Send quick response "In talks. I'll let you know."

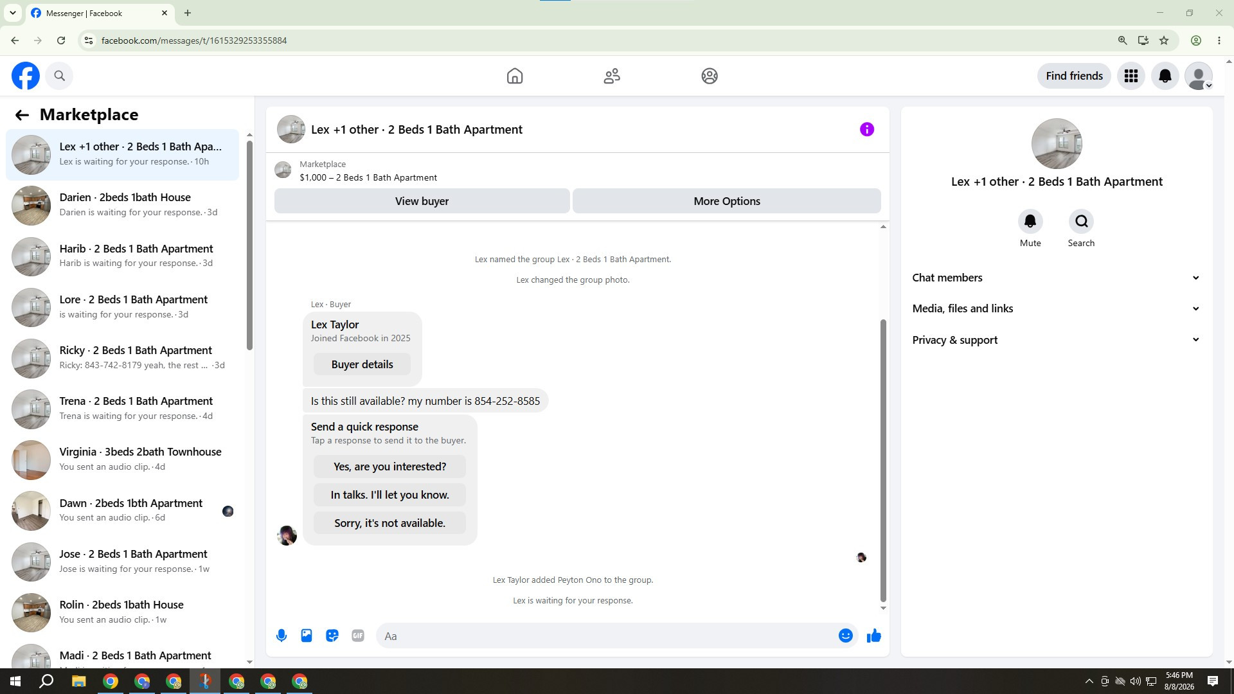389,495
